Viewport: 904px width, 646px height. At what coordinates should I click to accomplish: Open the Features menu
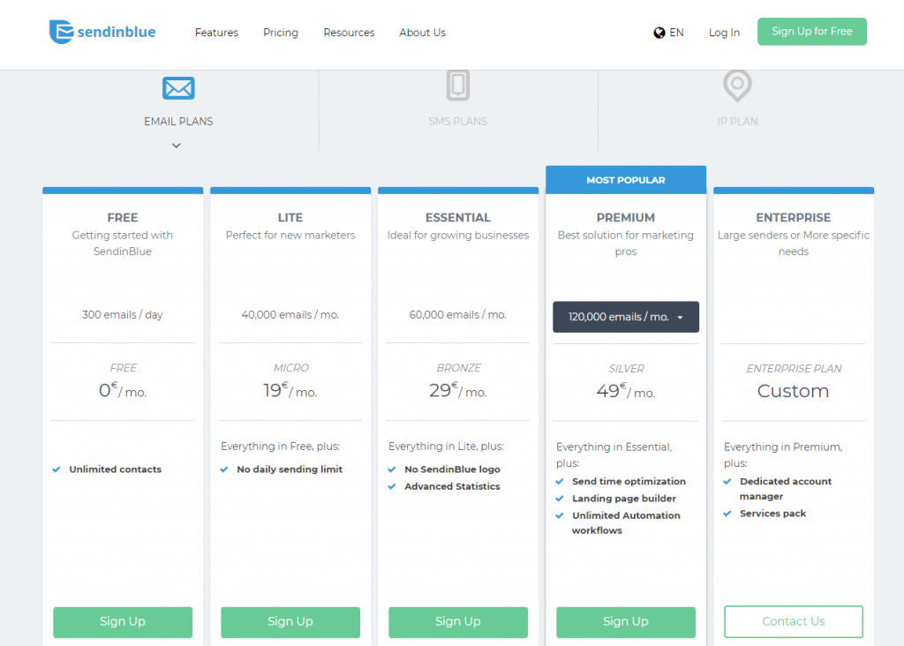point(216,33)
